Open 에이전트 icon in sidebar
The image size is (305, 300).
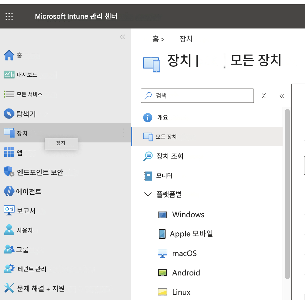(9, 191)
